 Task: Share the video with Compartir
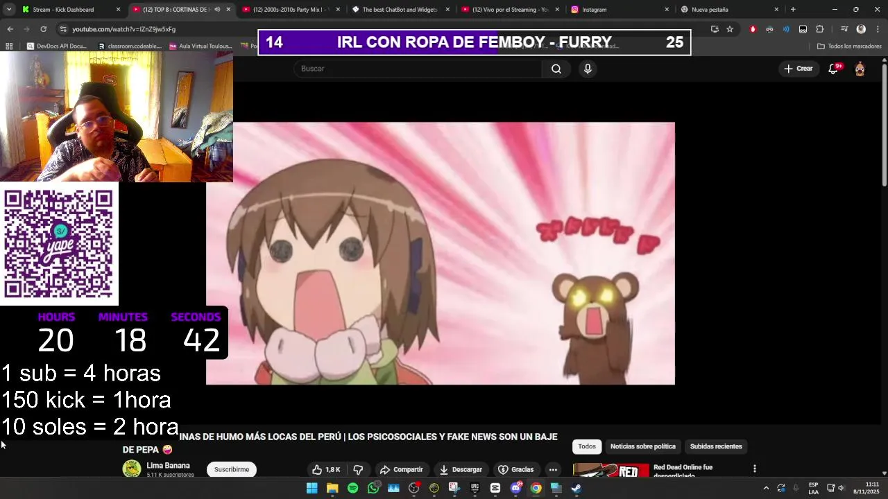(402, 469)
